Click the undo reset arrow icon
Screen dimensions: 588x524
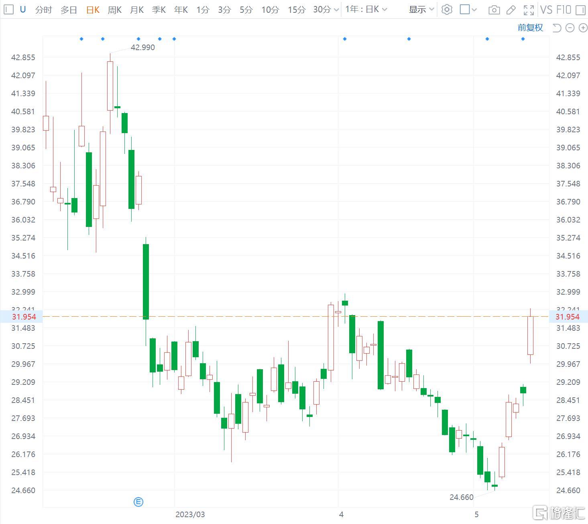(556, 28)
